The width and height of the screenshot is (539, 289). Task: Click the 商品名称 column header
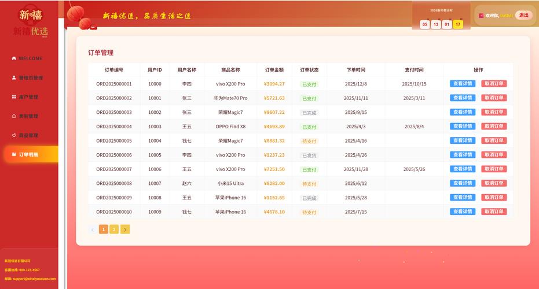[230, 70]
